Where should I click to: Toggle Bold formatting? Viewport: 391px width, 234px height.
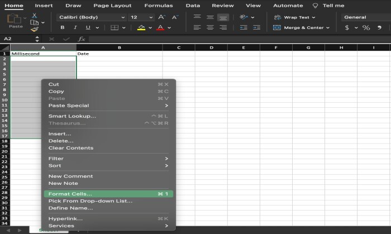click(63, 27)
